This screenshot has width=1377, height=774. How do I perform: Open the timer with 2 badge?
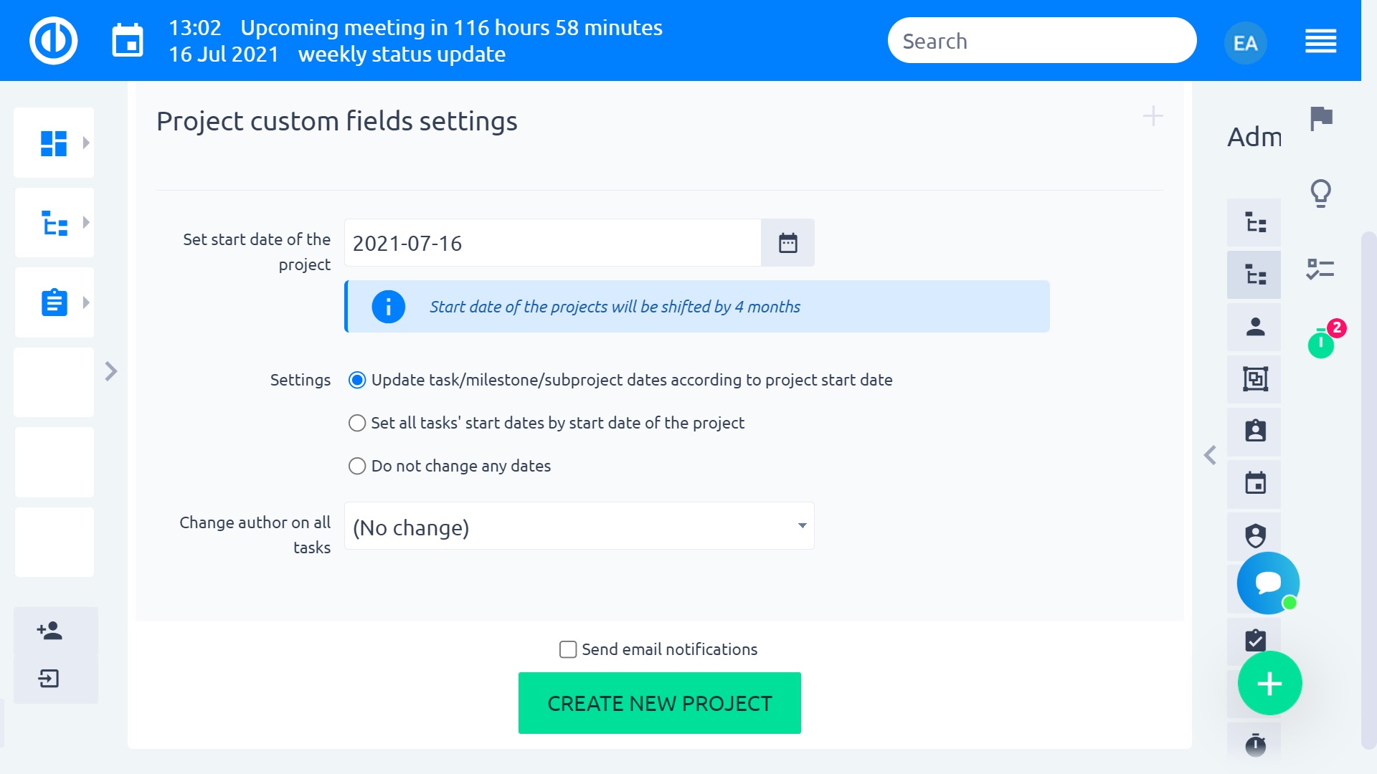point(1321,343)
